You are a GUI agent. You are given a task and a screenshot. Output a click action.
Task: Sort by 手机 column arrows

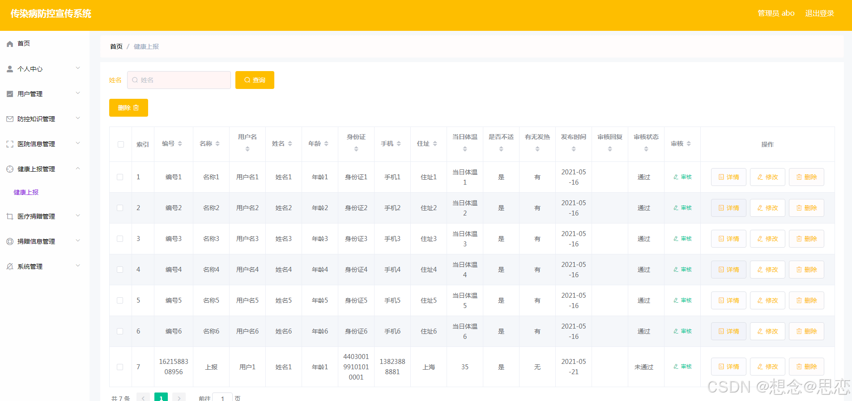pyautogui.click(x=399, y=144)
